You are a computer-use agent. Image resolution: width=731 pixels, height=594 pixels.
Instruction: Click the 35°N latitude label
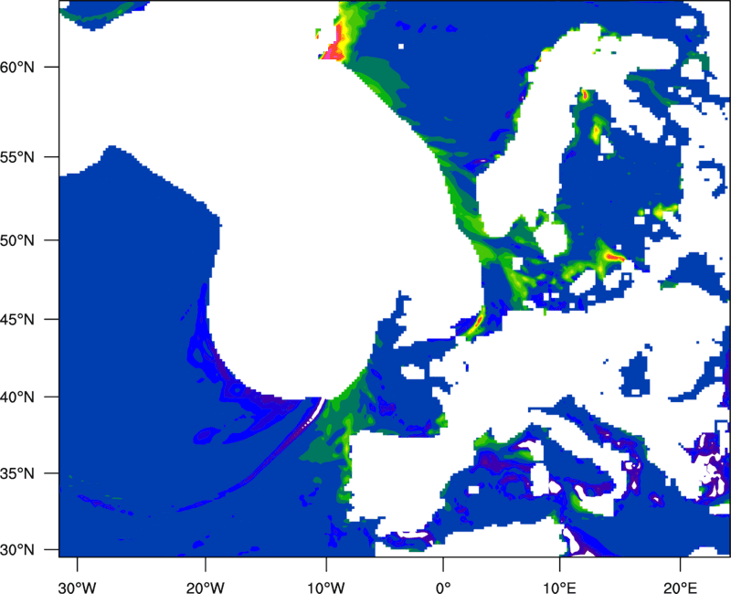(17, 473)
